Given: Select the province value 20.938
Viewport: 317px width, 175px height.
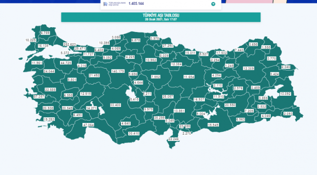Looking at the screenshot, I should [x=48, y=108].
